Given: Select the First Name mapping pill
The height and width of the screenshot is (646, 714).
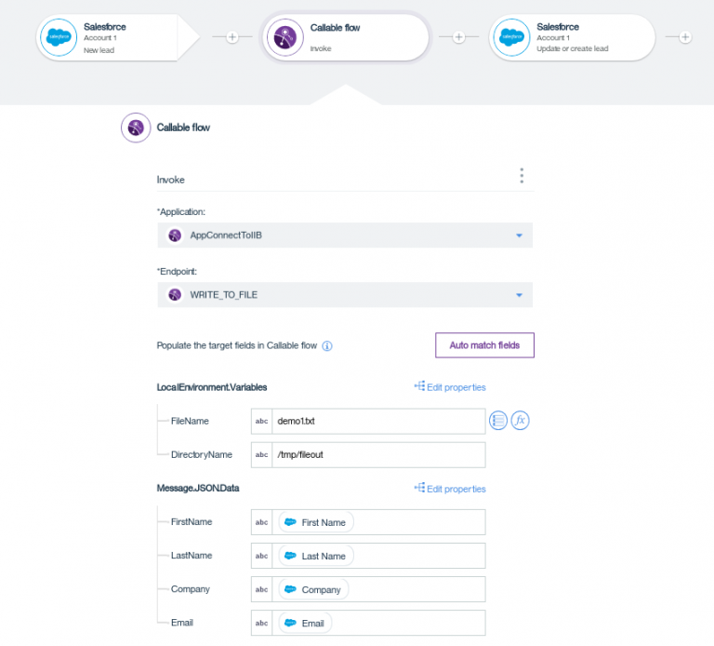Looking at the screenshot, I should tap(316, 522).
